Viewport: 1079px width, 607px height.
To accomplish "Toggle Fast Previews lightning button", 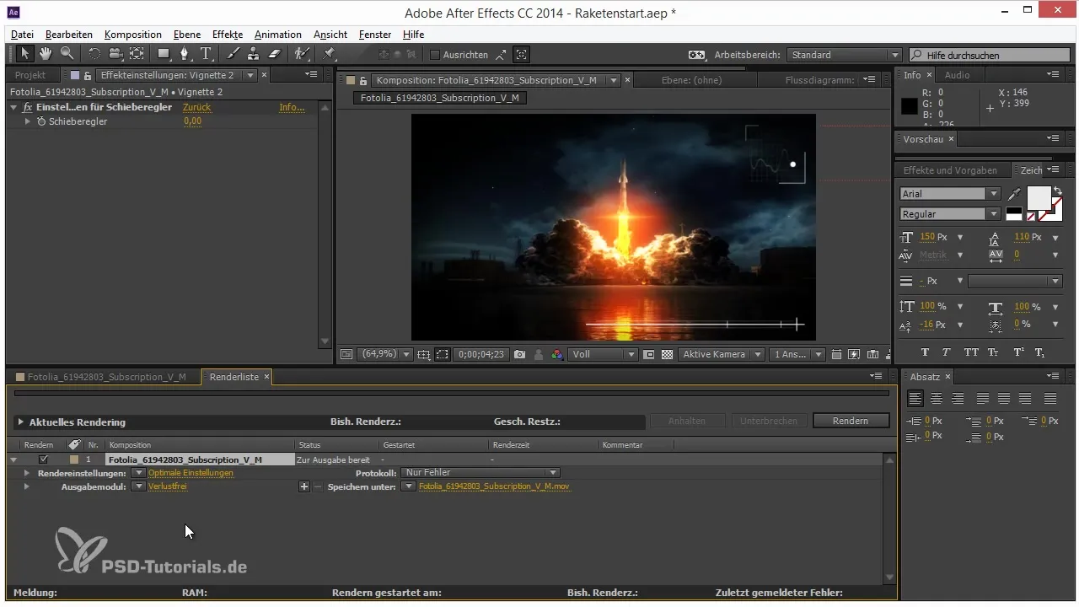I will tap(854, 355).
